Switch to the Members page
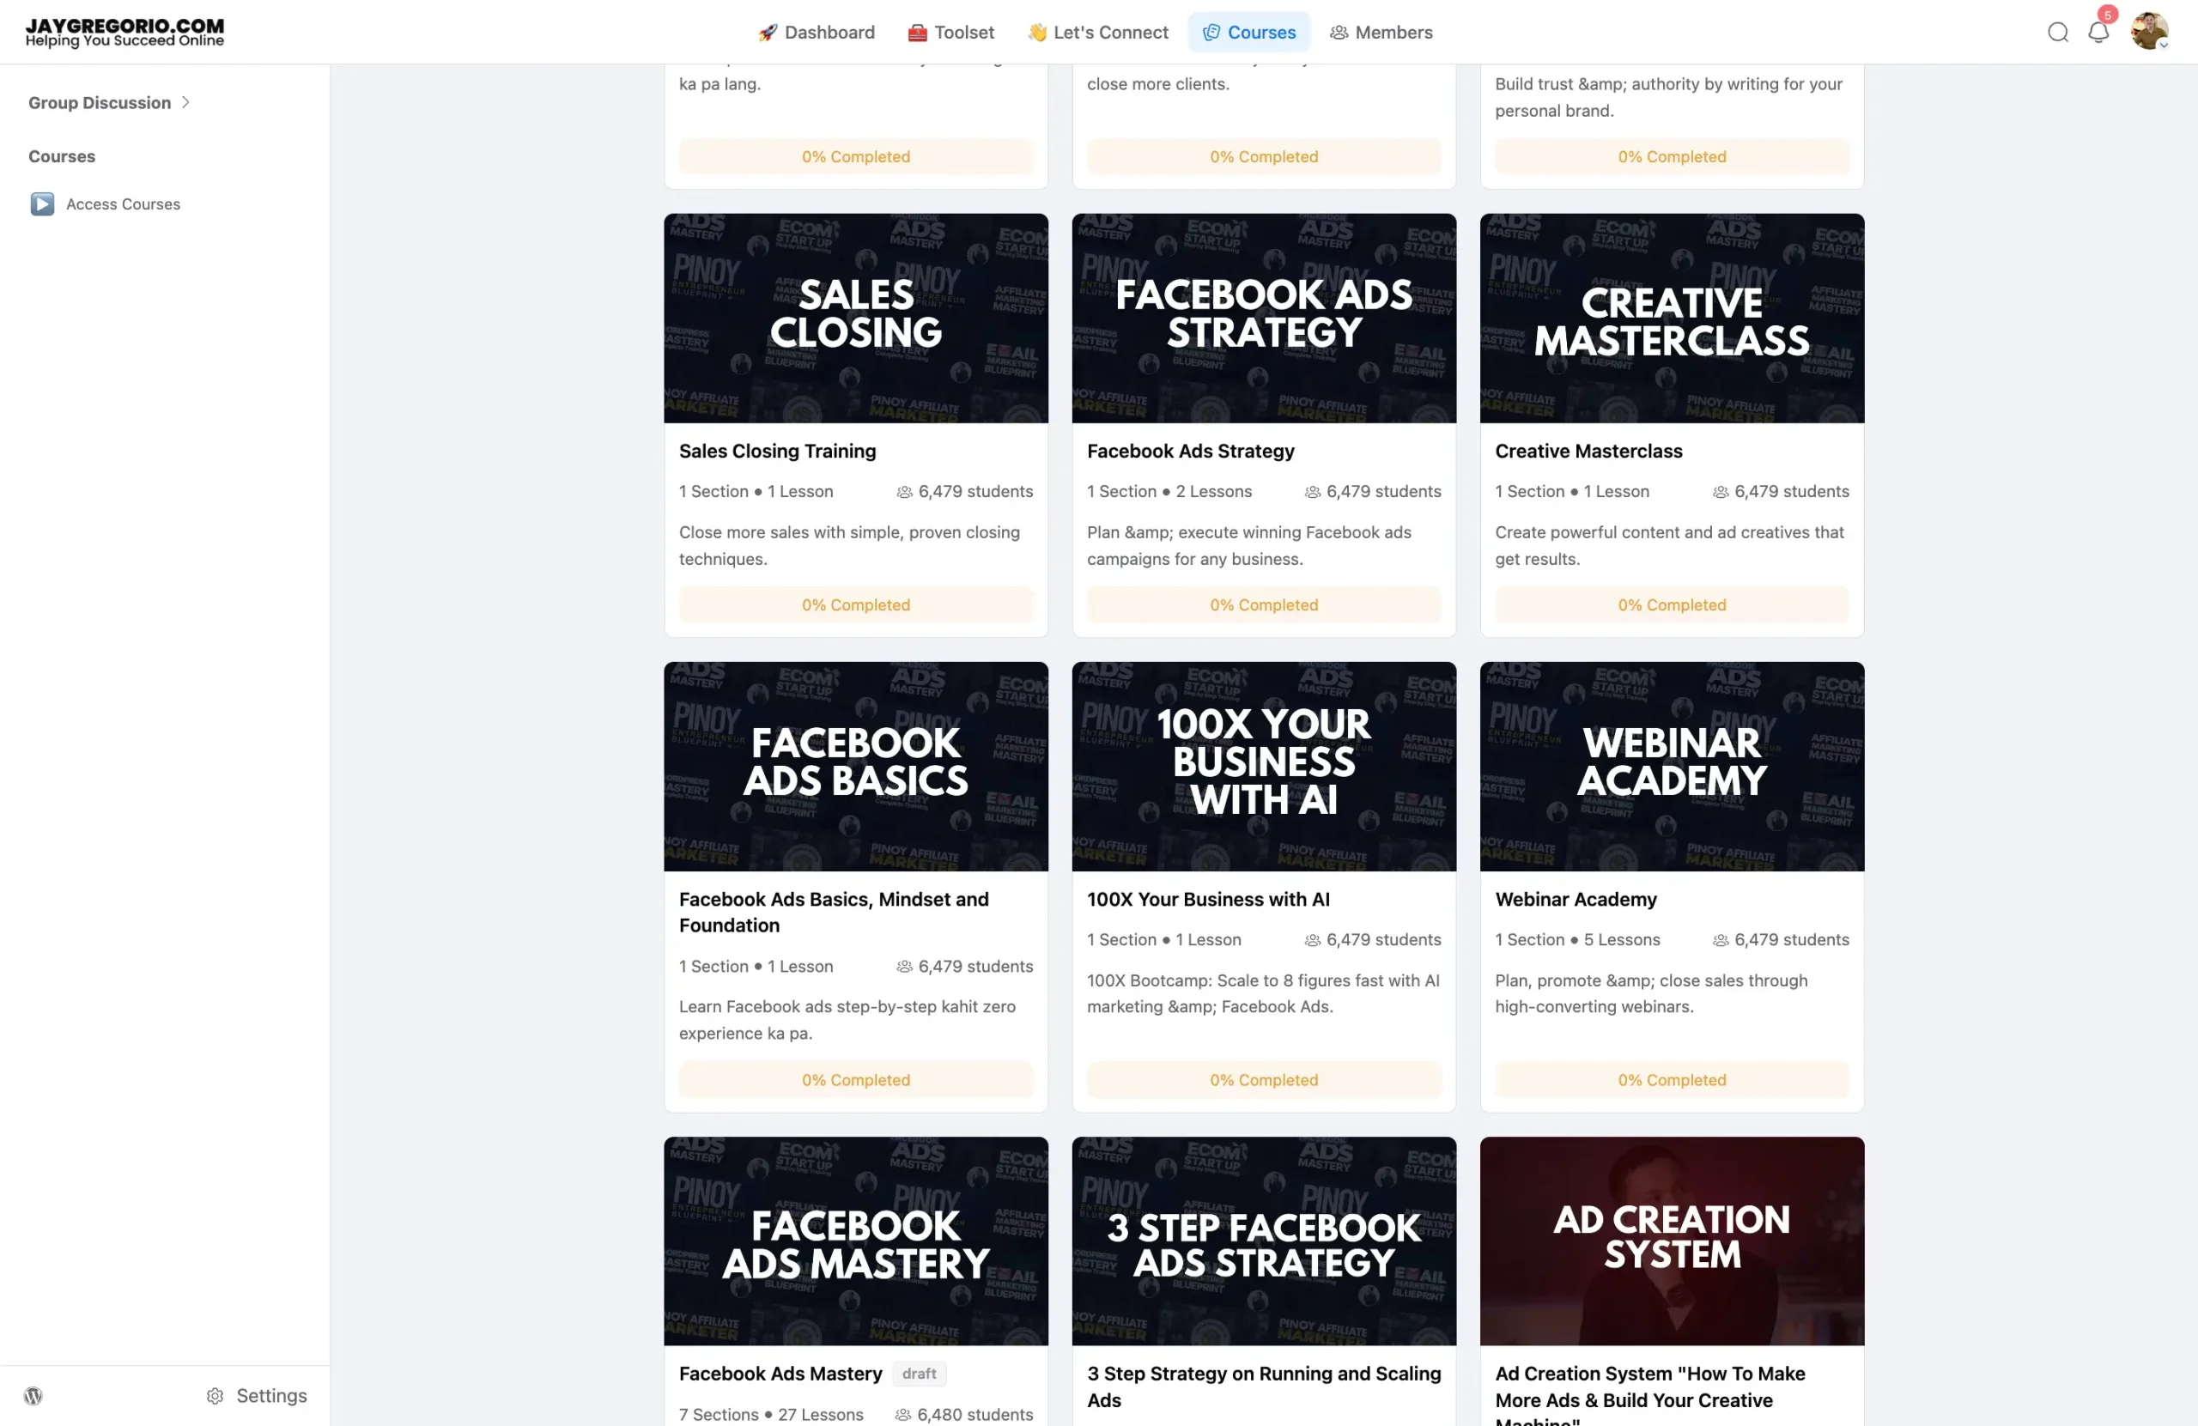 (x=1381, y=33)
